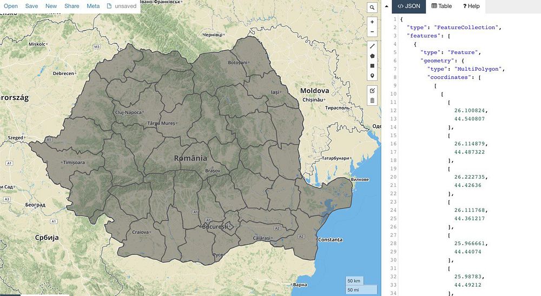The height and width of the screenshot is (296, 541).
Task: Click the Timișoara city label
Action: click(74, 162)
